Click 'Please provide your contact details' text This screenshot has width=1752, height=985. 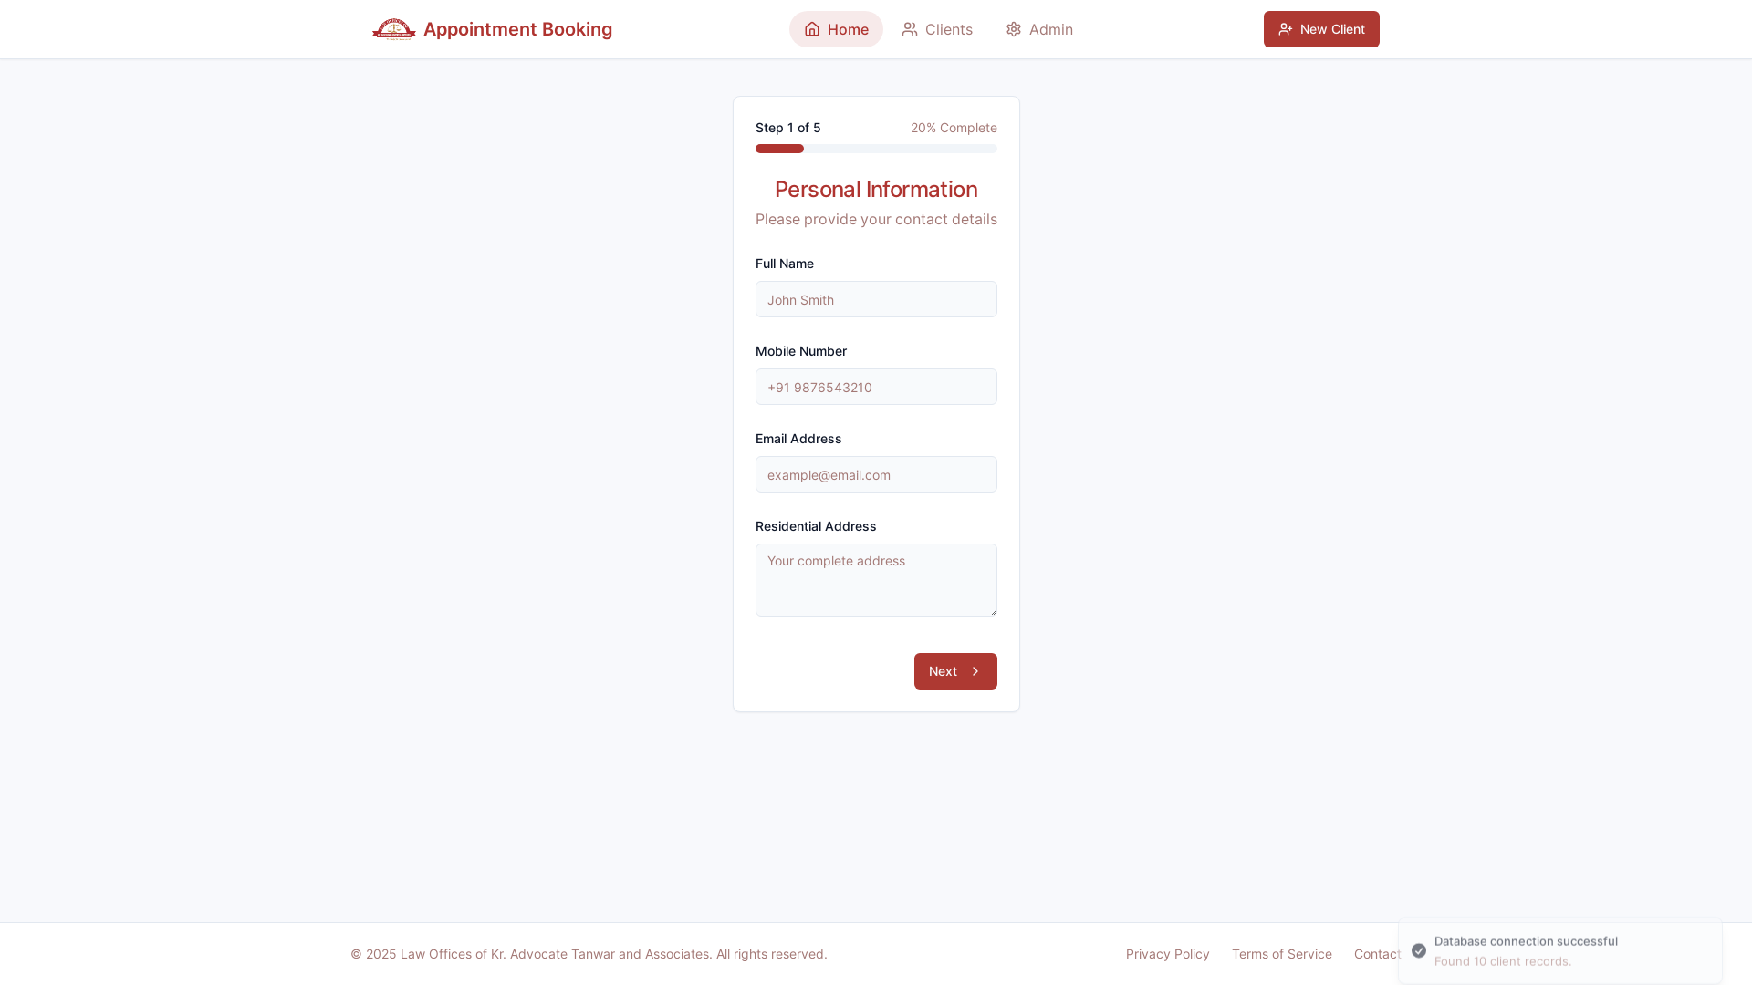click(x=876, y=219)
